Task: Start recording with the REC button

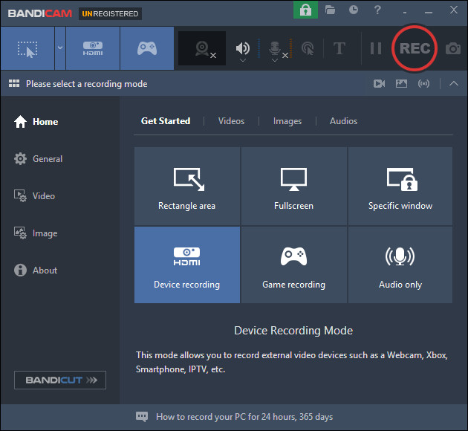Action: point(415,48)
